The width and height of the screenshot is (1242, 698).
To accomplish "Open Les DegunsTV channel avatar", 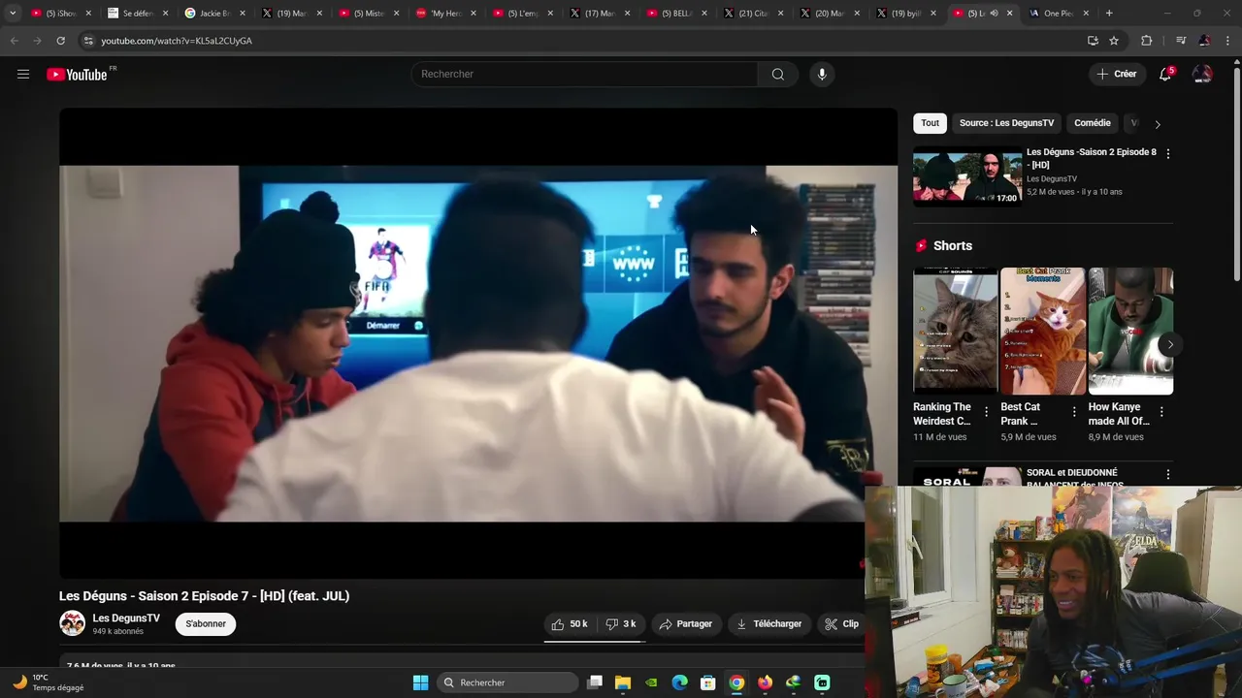I will coord(73,623).
